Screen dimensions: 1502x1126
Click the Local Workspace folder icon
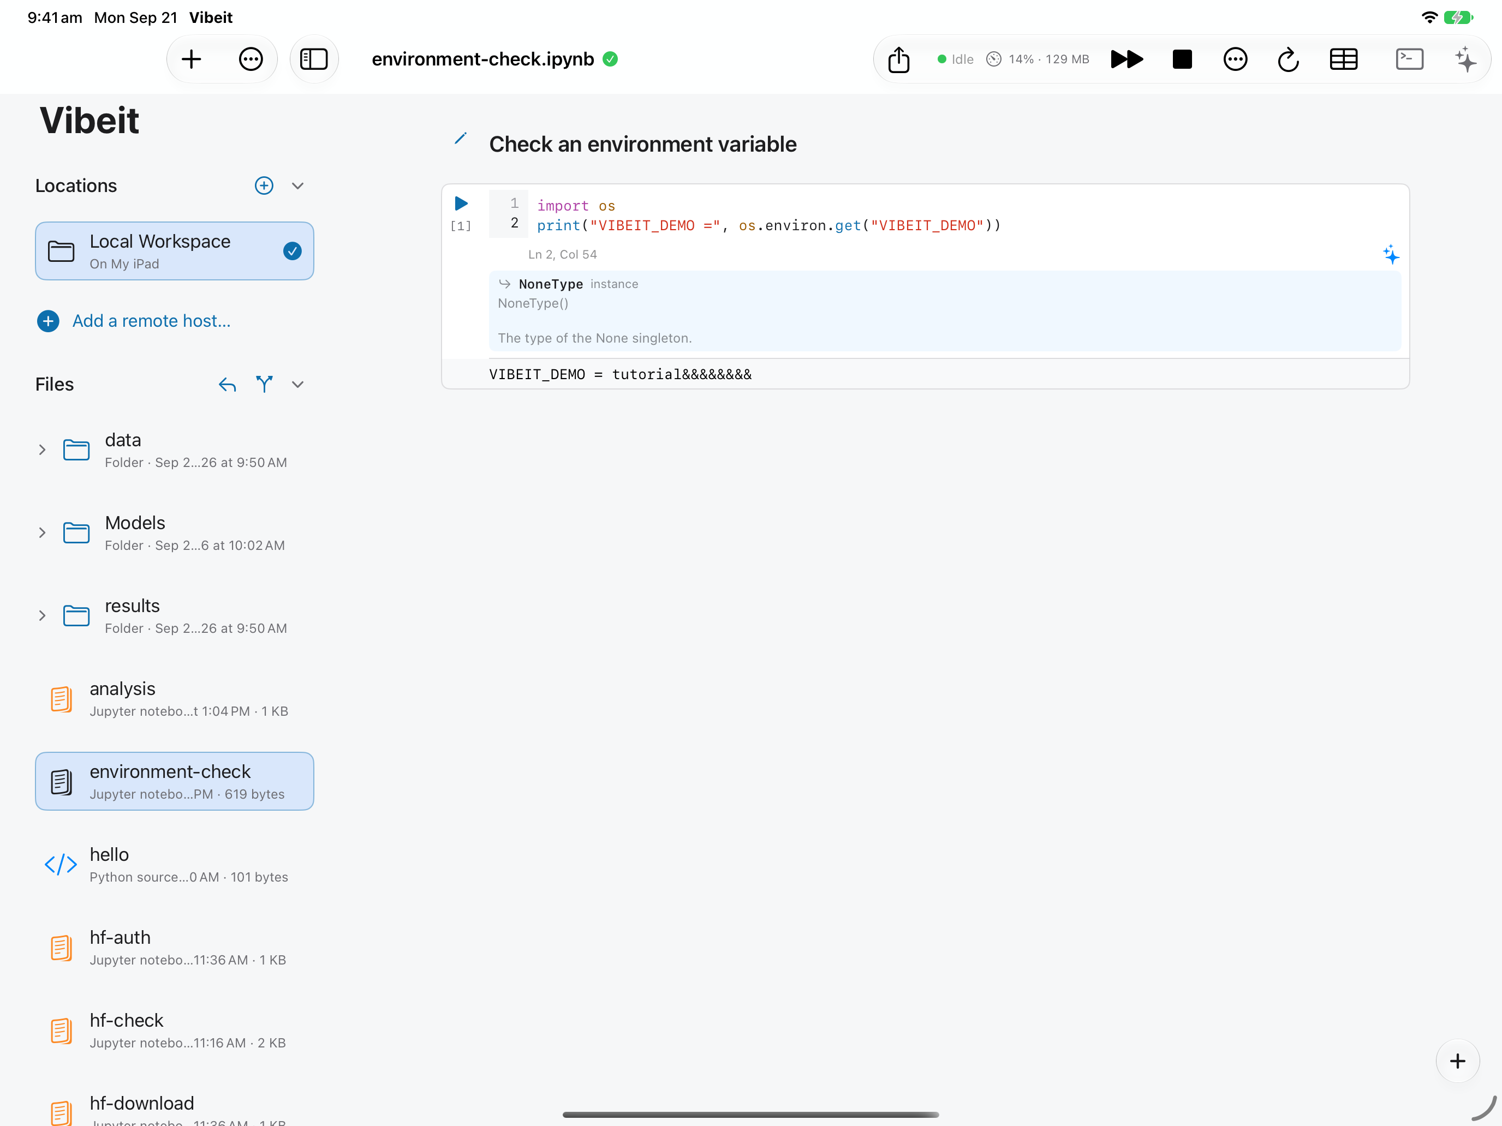click(61, 251)
